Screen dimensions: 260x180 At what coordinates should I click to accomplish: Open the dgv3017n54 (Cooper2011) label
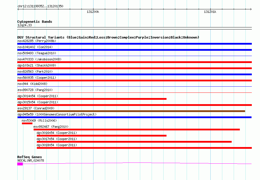(x=57, y=139)
